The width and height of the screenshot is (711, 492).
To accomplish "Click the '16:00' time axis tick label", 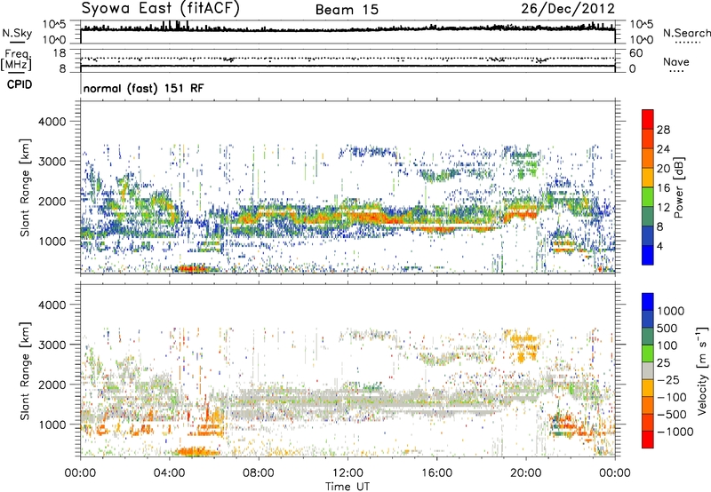I will click(x=437, y=473).
